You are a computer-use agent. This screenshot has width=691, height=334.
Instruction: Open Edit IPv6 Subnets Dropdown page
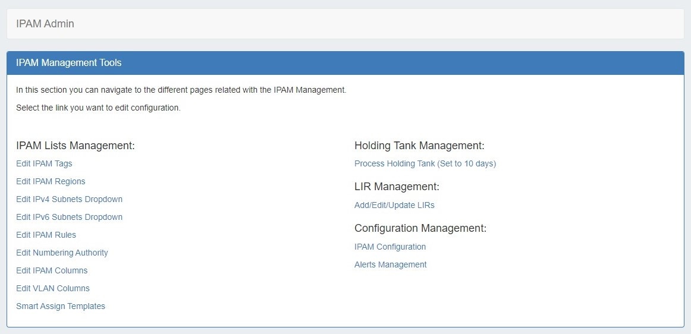point(69,217)
